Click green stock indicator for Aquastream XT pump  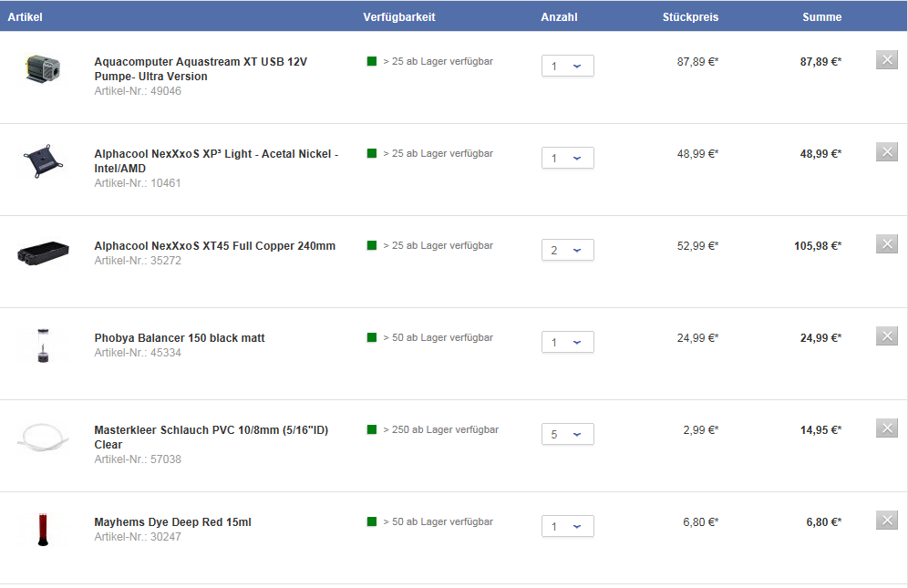372,61
